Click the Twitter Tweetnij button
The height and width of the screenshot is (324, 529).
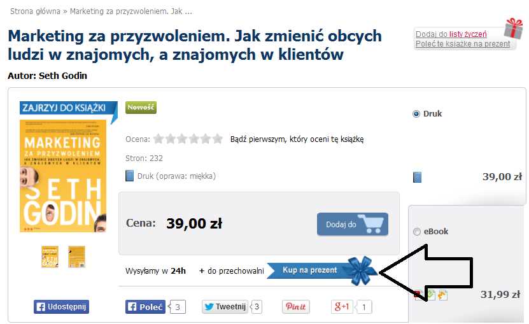225,307
